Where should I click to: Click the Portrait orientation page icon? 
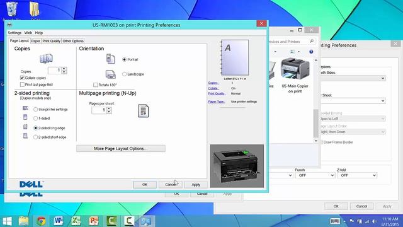[111, 59]
